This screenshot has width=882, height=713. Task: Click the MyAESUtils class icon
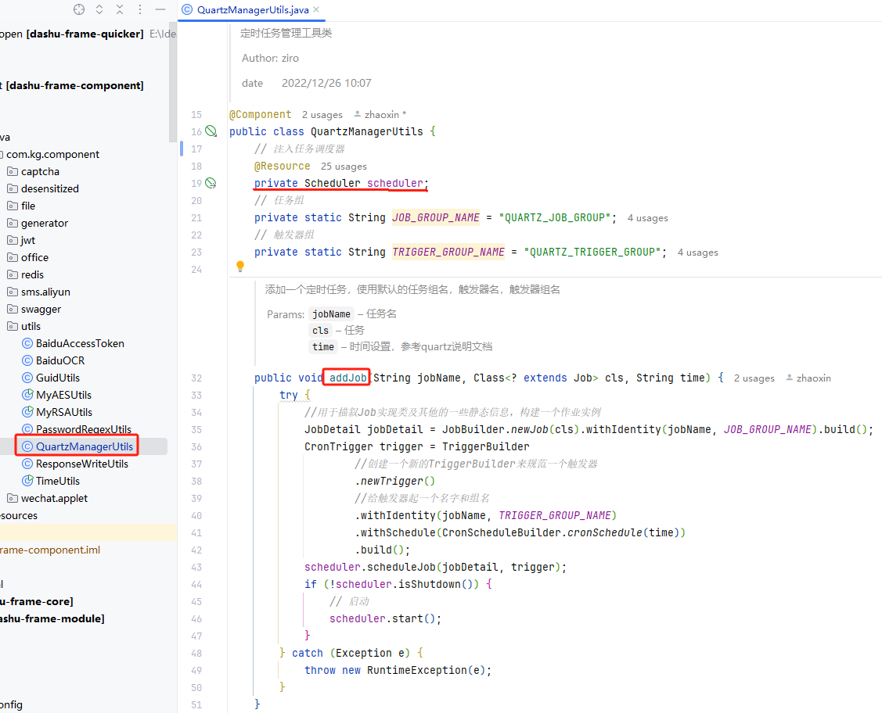(27, 395)
